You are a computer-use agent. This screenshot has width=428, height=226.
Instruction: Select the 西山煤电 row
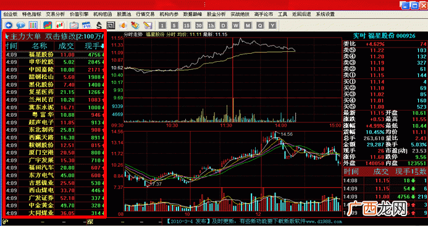54,190
